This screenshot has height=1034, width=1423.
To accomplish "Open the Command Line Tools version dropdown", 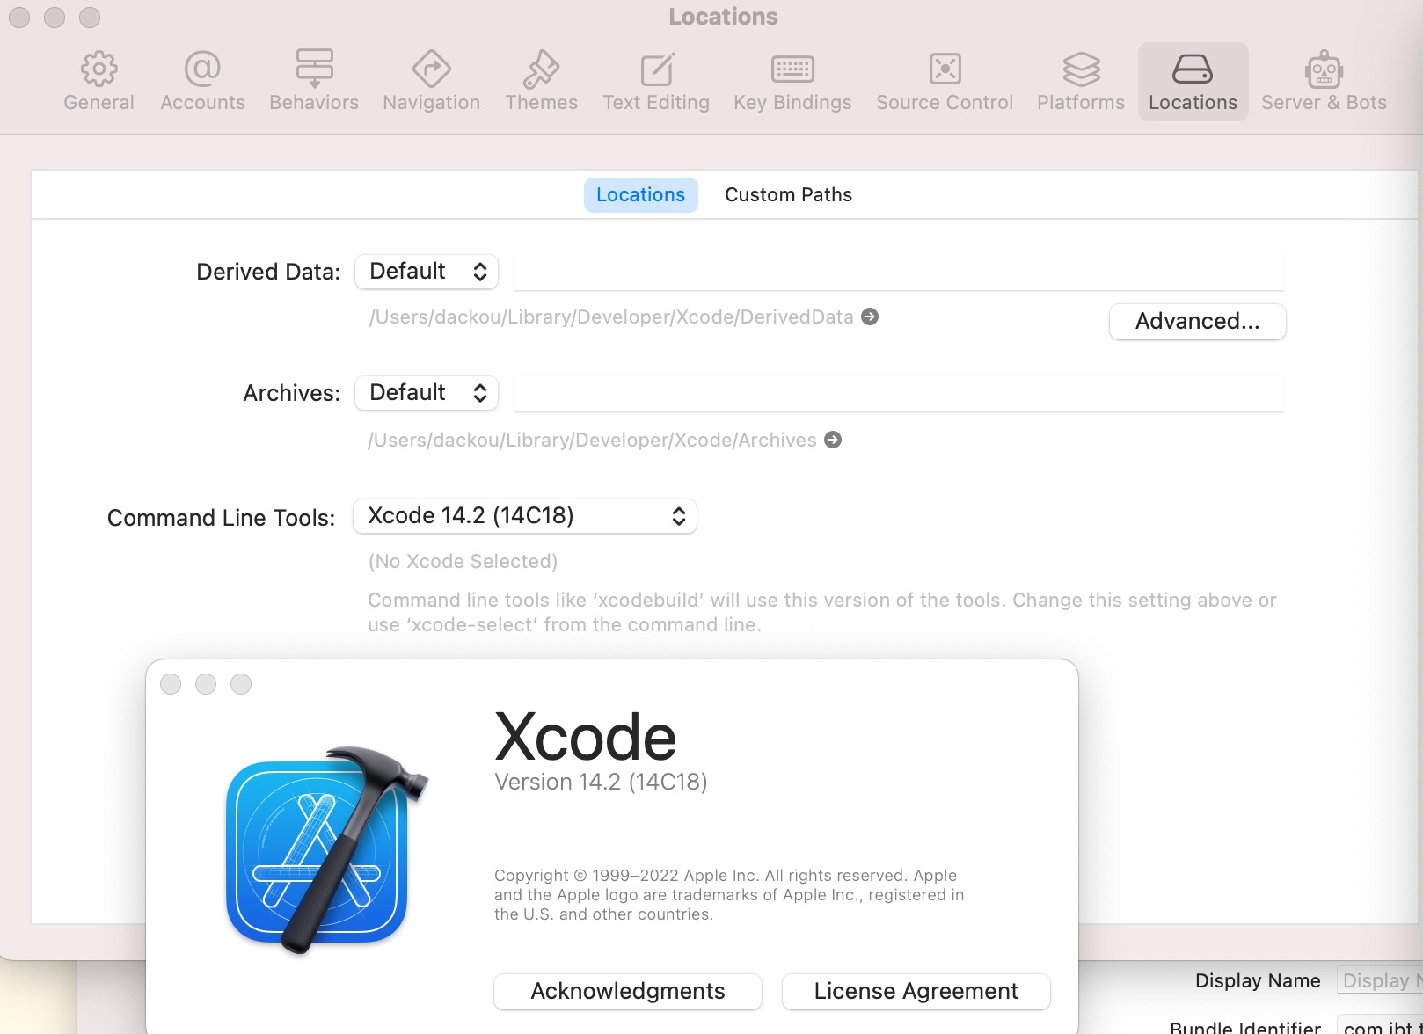I will tap(525, 516).
